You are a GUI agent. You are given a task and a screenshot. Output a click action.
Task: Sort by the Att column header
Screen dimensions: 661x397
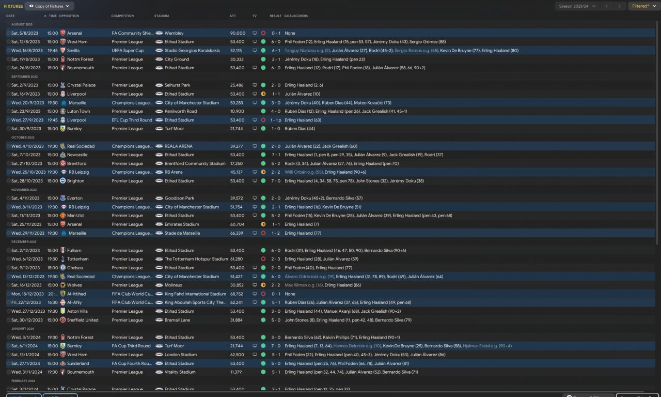point(233,16)
